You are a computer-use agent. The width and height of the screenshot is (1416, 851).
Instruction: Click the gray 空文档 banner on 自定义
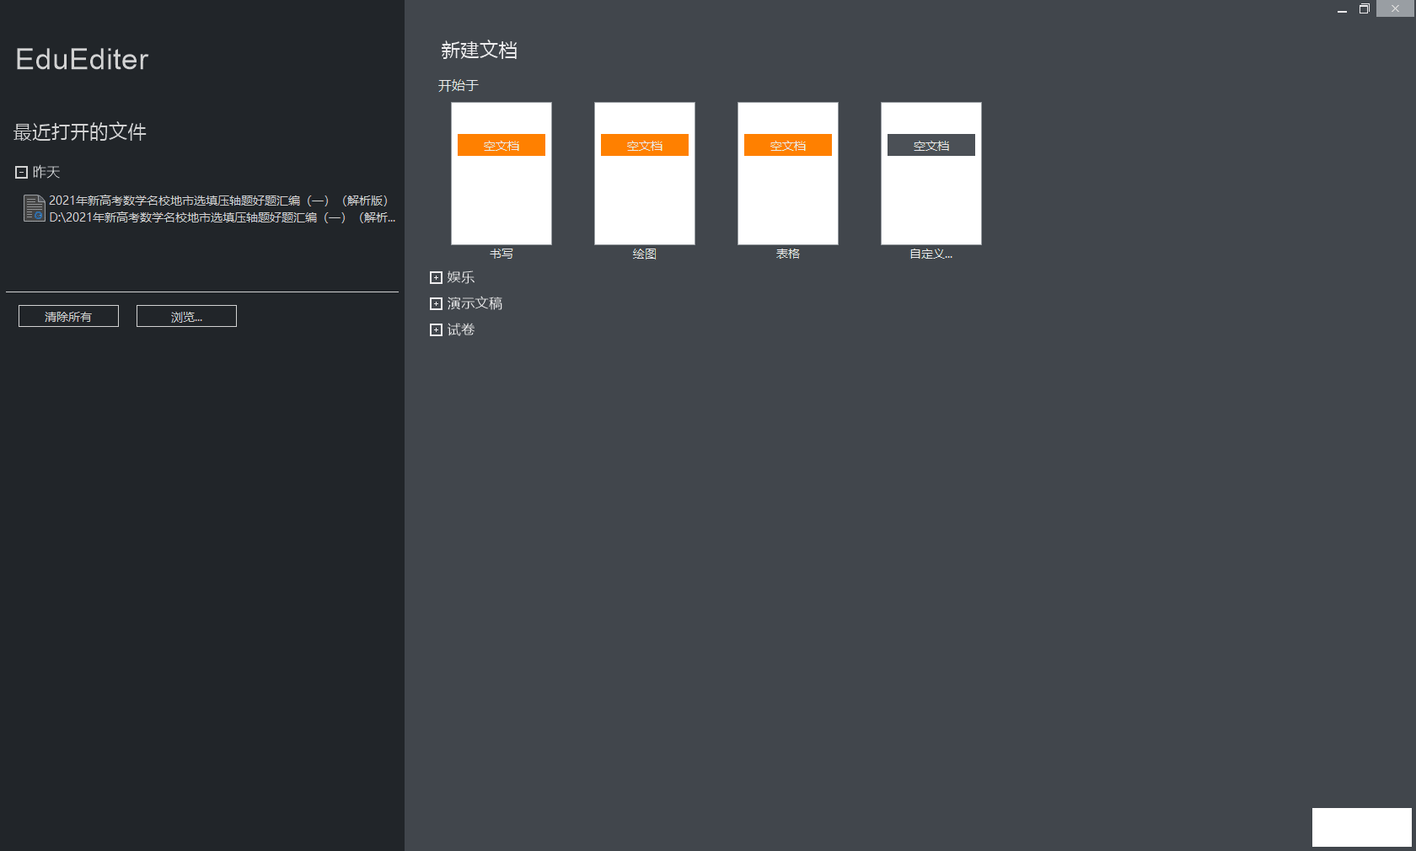(931, 145)
